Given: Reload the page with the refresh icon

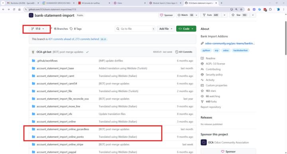Looking at the screenshot, I should coord(14,9).
